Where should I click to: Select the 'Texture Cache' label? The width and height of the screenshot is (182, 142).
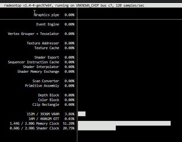47,48
